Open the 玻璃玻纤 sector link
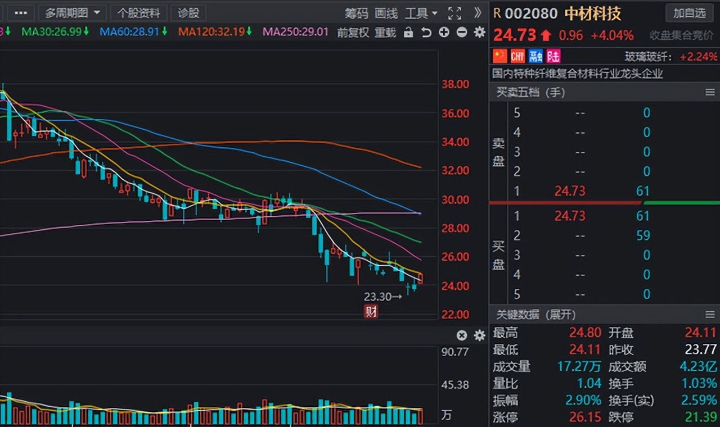The image size is (720, 427). click(x=649, y=56)
